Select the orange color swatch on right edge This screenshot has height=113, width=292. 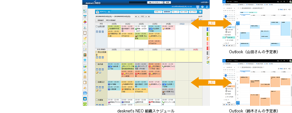(208, 39)
